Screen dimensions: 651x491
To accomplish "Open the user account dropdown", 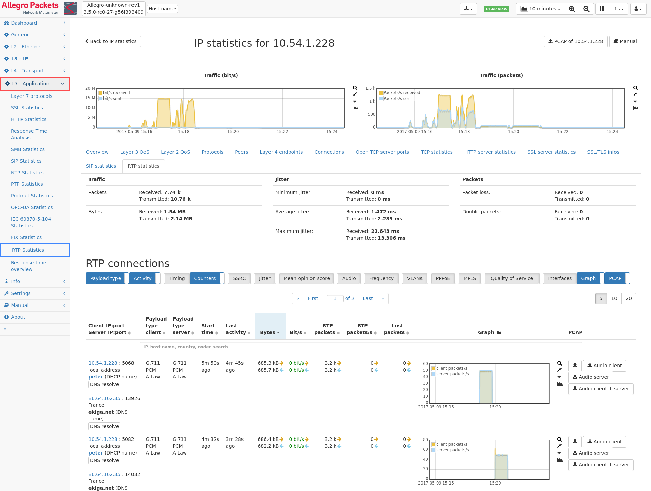I will click(638, 9).
